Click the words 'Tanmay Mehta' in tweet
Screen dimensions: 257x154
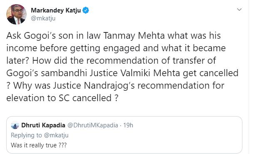(x=134, y=36)
